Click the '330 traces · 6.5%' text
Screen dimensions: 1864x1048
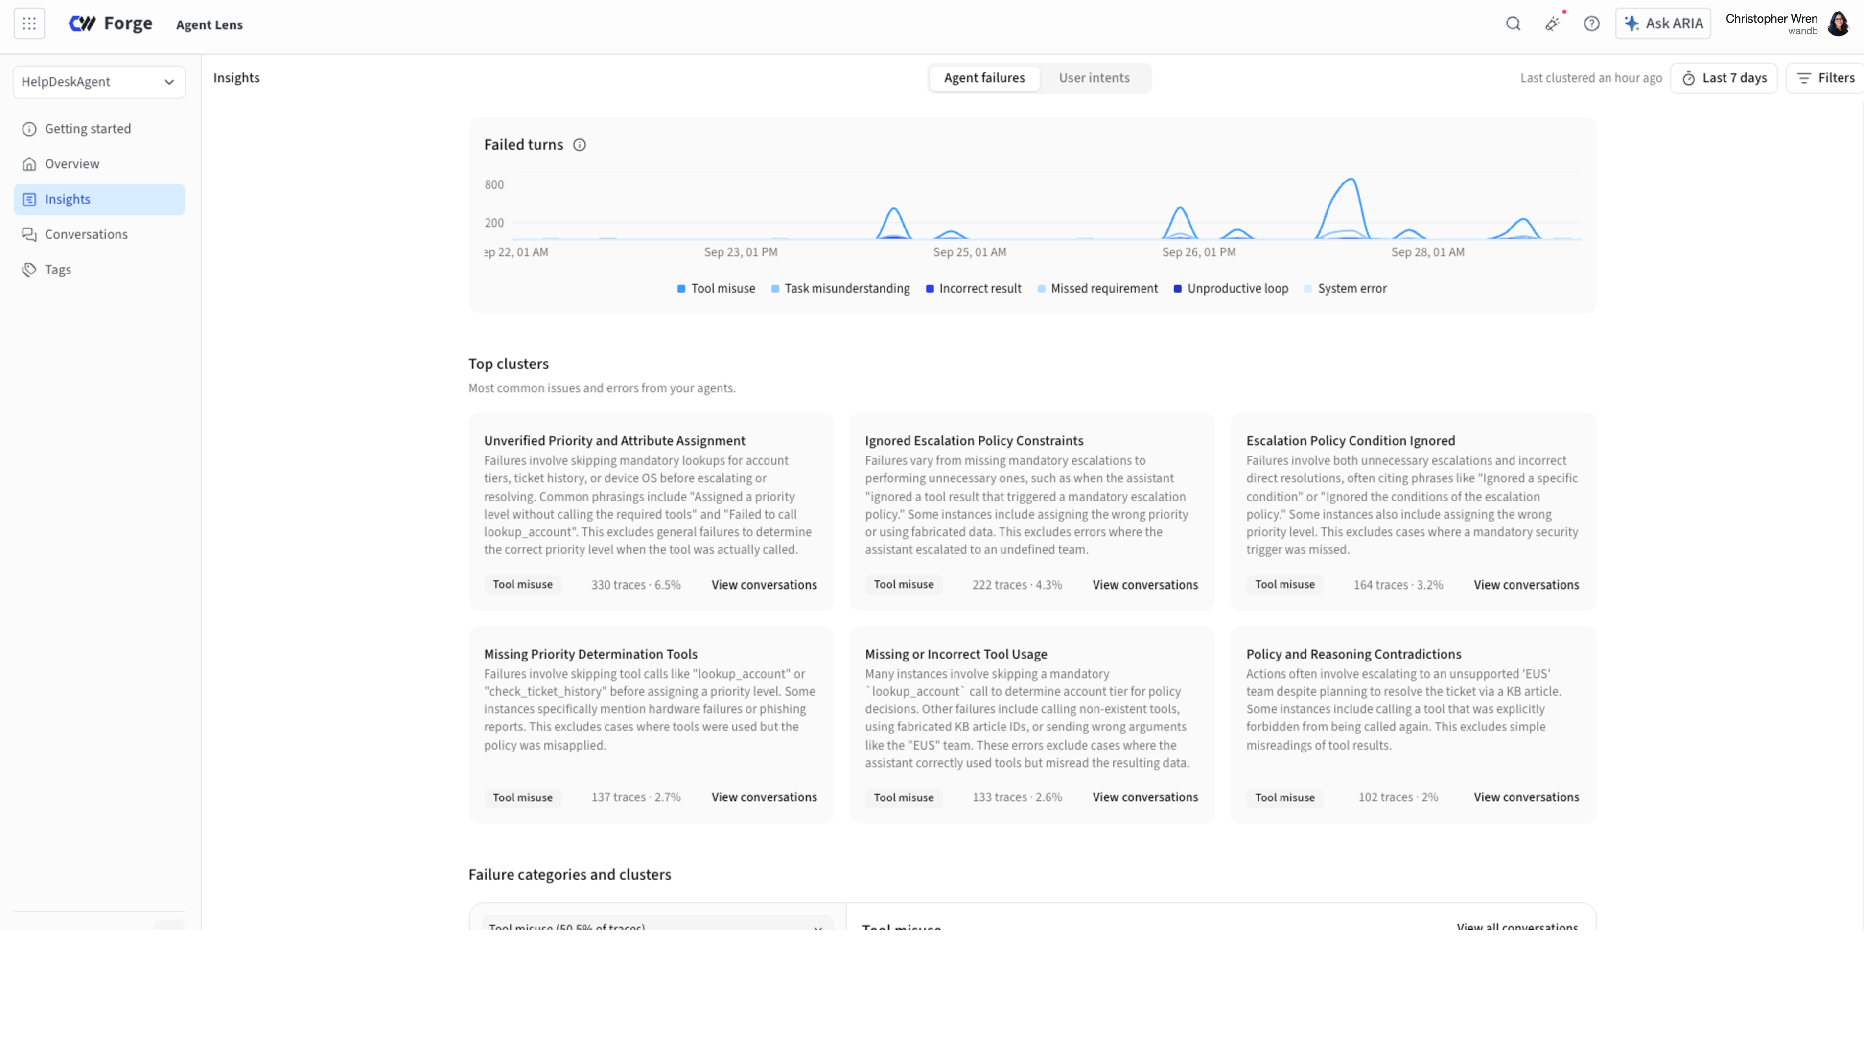pos(636,585)
